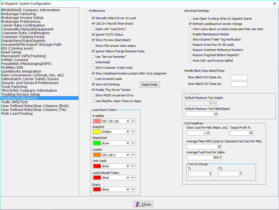Open color picker dots for Dispatched color
This screenshot has width=279, height=210.
coord(132,143)
